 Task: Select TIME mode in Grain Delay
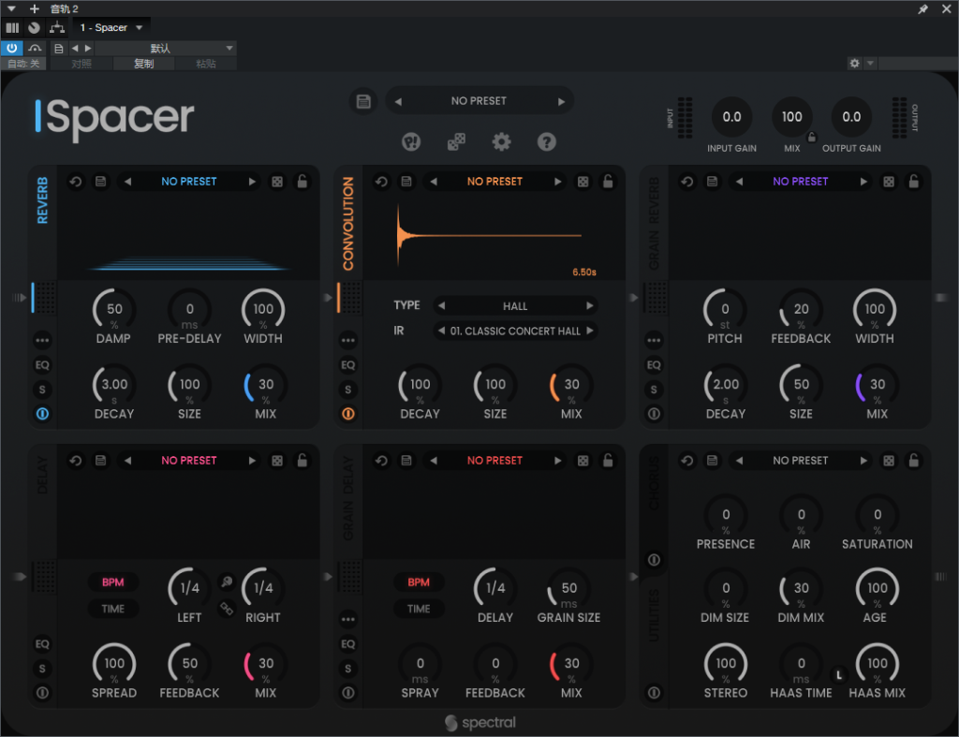[x=419, y=609]
